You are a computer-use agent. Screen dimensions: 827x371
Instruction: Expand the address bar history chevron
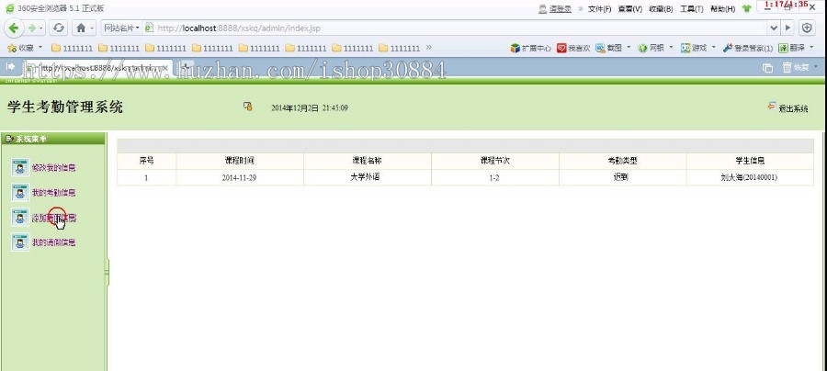coord(774,28)
